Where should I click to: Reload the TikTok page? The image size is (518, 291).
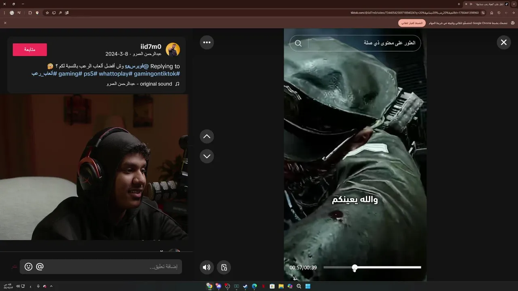pos(499,13)
